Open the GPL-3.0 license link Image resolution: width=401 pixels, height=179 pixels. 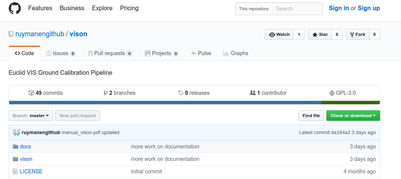(x=342, y=93)
